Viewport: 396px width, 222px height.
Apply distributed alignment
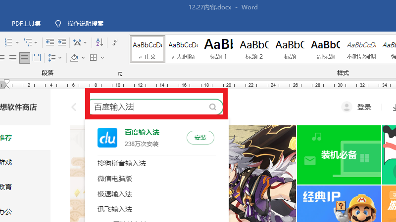point(37,58)
